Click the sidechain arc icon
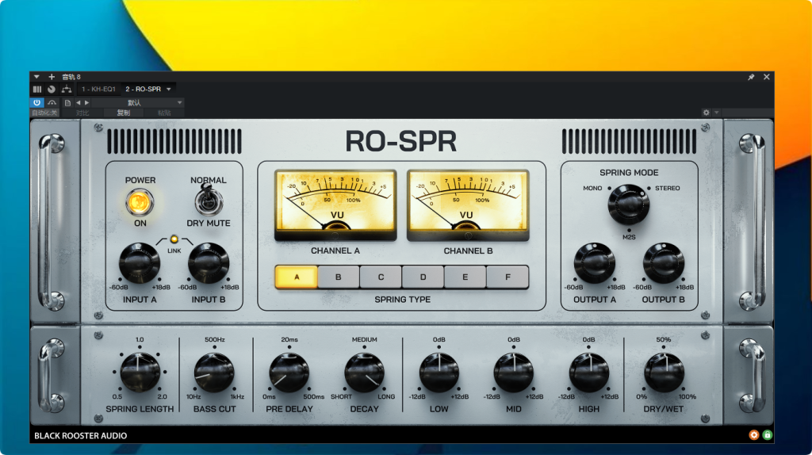The height and width of the screenshot is (455, 812). [x=52, y=102]
